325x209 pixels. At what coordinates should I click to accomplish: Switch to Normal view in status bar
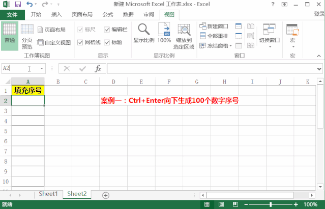tap(207, 204)
